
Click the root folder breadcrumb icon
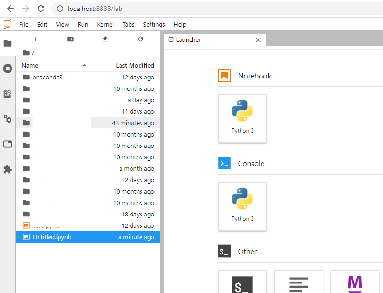(26, 53)
